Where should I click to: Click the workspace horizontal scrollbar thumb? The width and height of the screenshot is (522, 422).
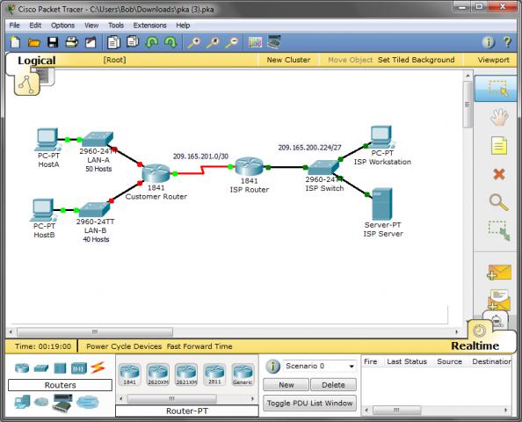tap(95, 332)
